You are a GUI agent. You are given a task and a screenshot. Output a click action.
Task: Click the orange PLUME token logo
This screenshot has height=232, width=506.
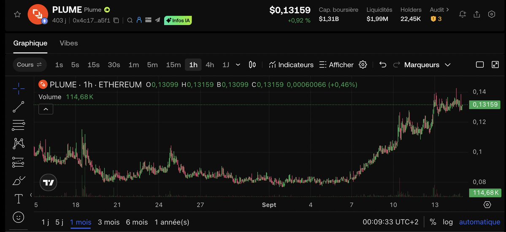[38, 14]
